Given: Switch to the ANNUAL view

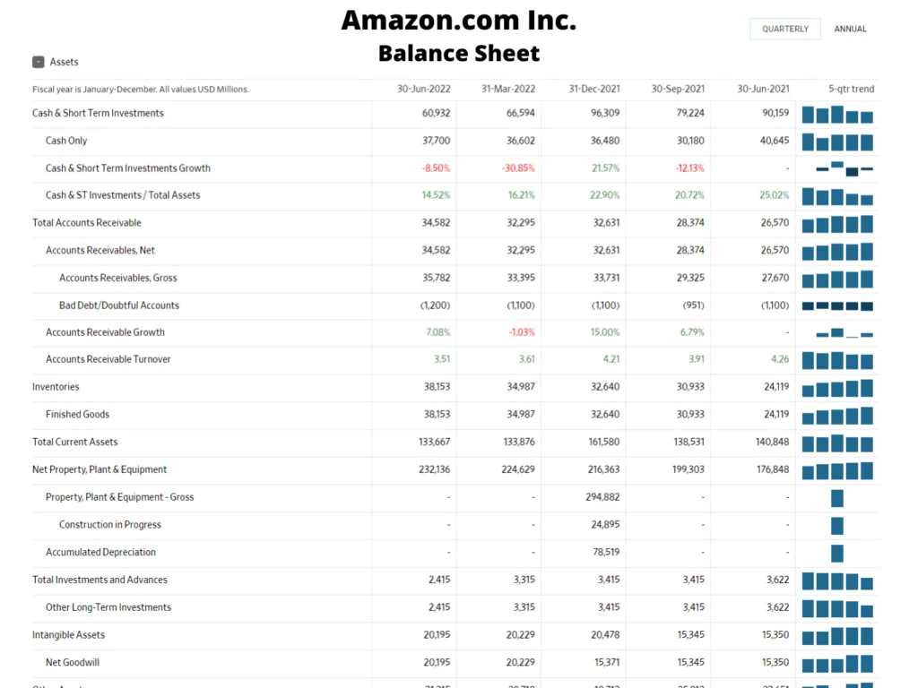Looking at the screenshot, I should point(850,30).
